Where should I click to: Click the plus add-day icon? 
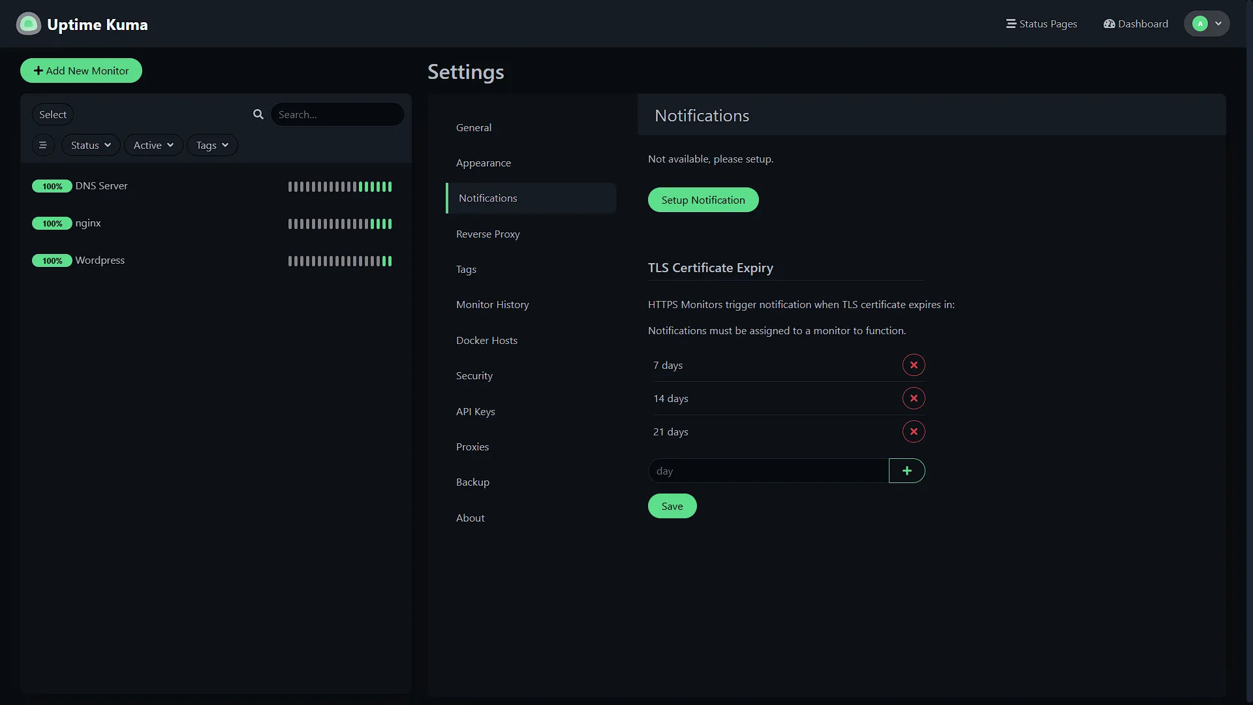pos(907,471)
